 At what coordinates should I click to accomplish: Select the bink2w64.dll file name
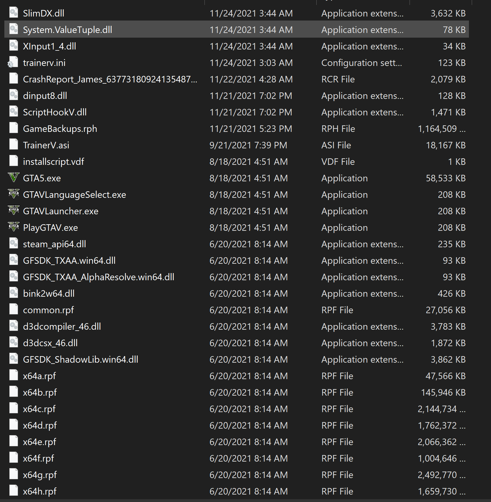(x=49, y=294)
